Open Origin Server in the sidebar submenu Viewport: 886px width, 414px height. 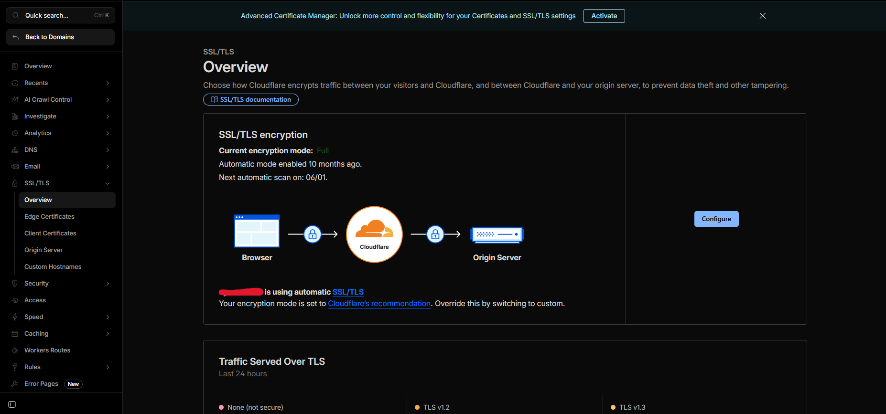[67, 250]
